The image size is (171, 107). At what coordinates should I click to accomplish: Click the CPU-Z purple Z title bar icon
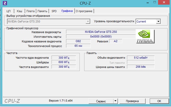[x=5, y=3]
